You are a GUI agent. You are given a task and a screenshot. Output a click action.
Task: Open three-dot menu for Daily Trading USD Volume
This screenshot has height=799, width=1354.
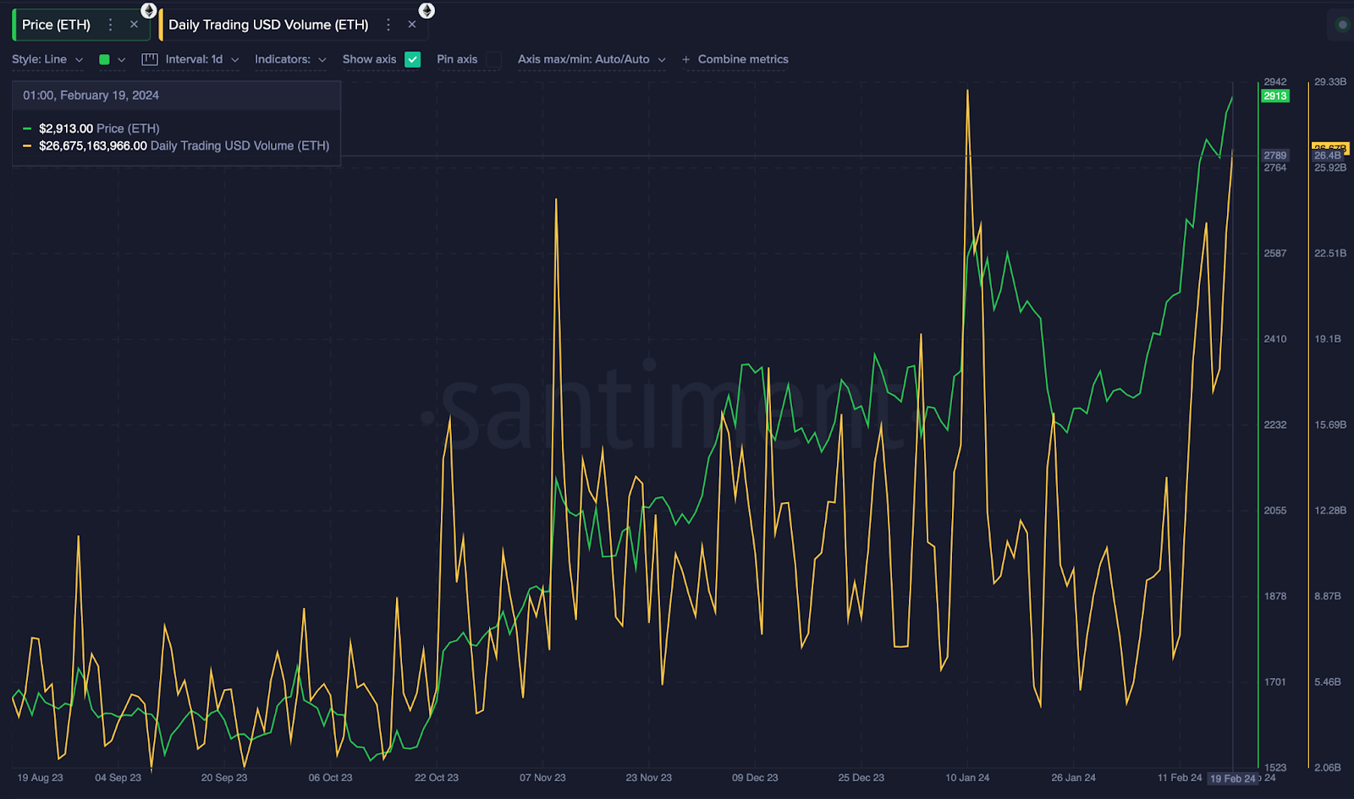click(x=388, y=25)
